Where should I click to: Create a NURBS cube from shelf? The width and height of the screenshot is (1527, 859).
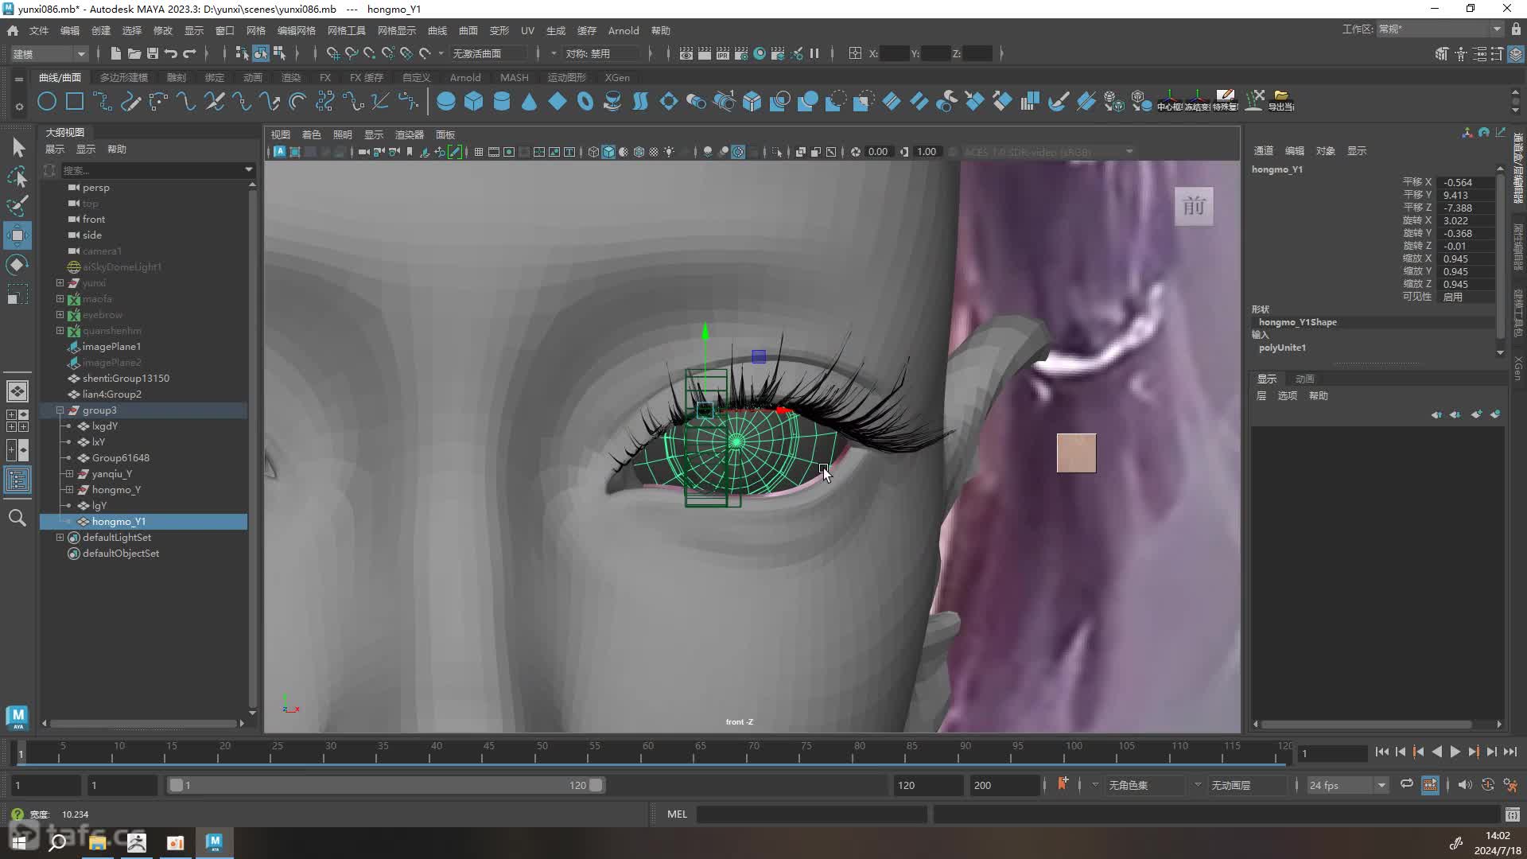click(474, 102)
